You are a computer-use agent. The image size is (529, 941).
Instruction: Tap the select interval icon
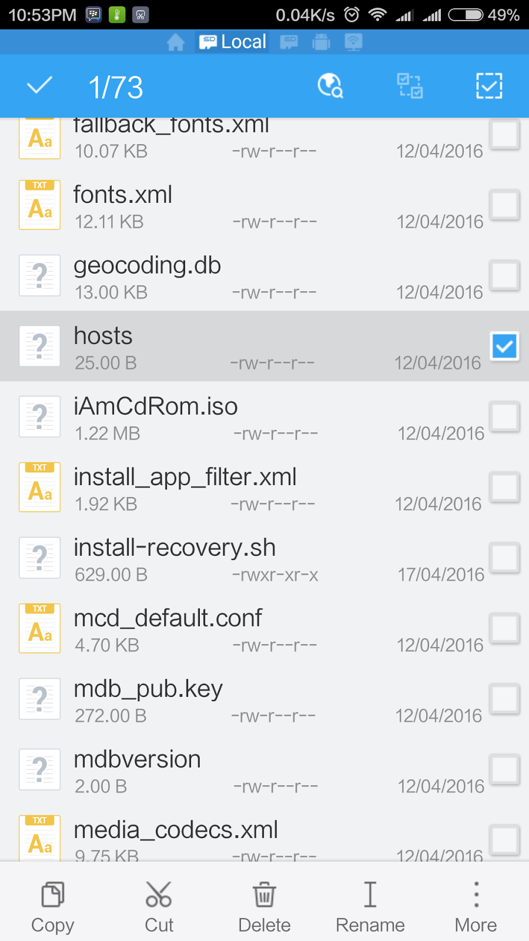click(410, 86)
